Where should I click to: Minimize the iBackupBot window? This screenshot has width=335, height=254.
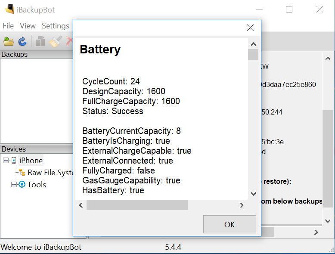click(x=259, y=9)
